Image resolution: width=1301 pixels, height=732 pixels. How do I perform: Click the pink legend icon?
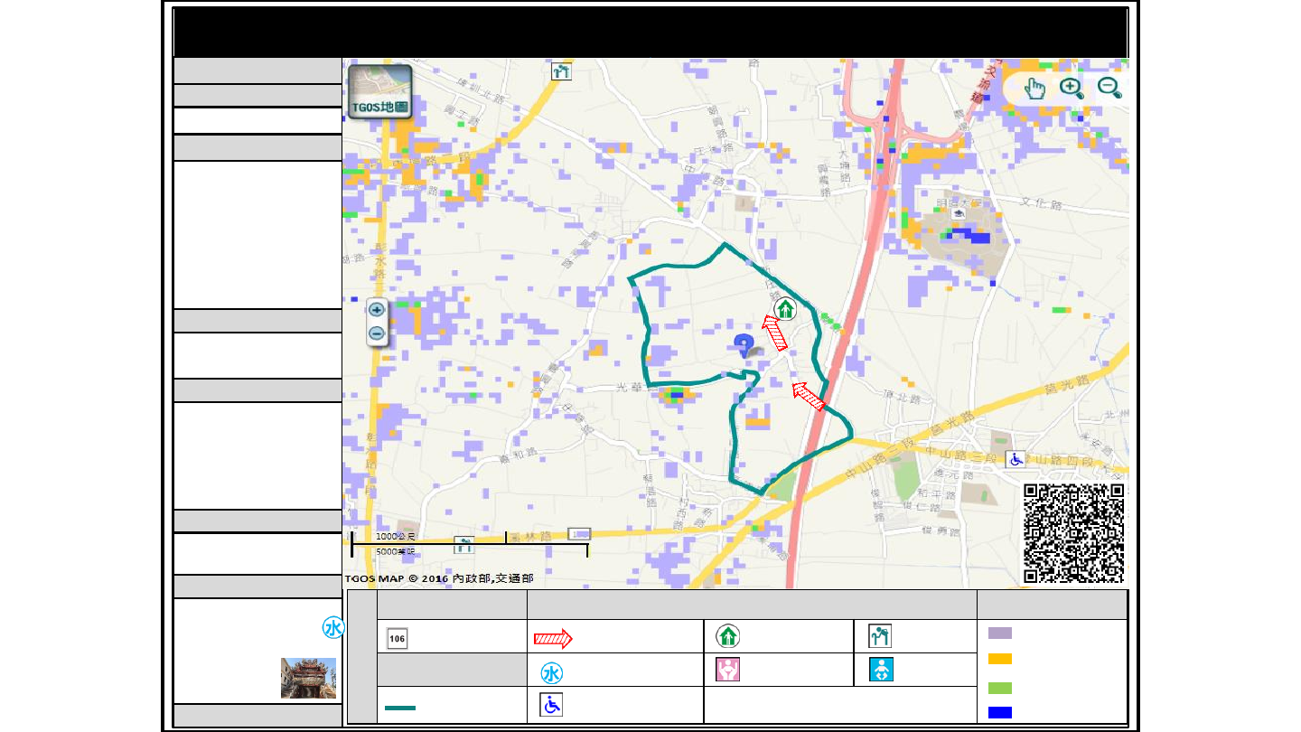point(728,670)
